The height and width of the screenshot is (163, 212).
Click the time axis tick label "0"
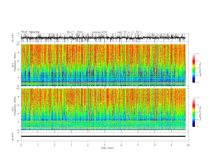[21, 145]
